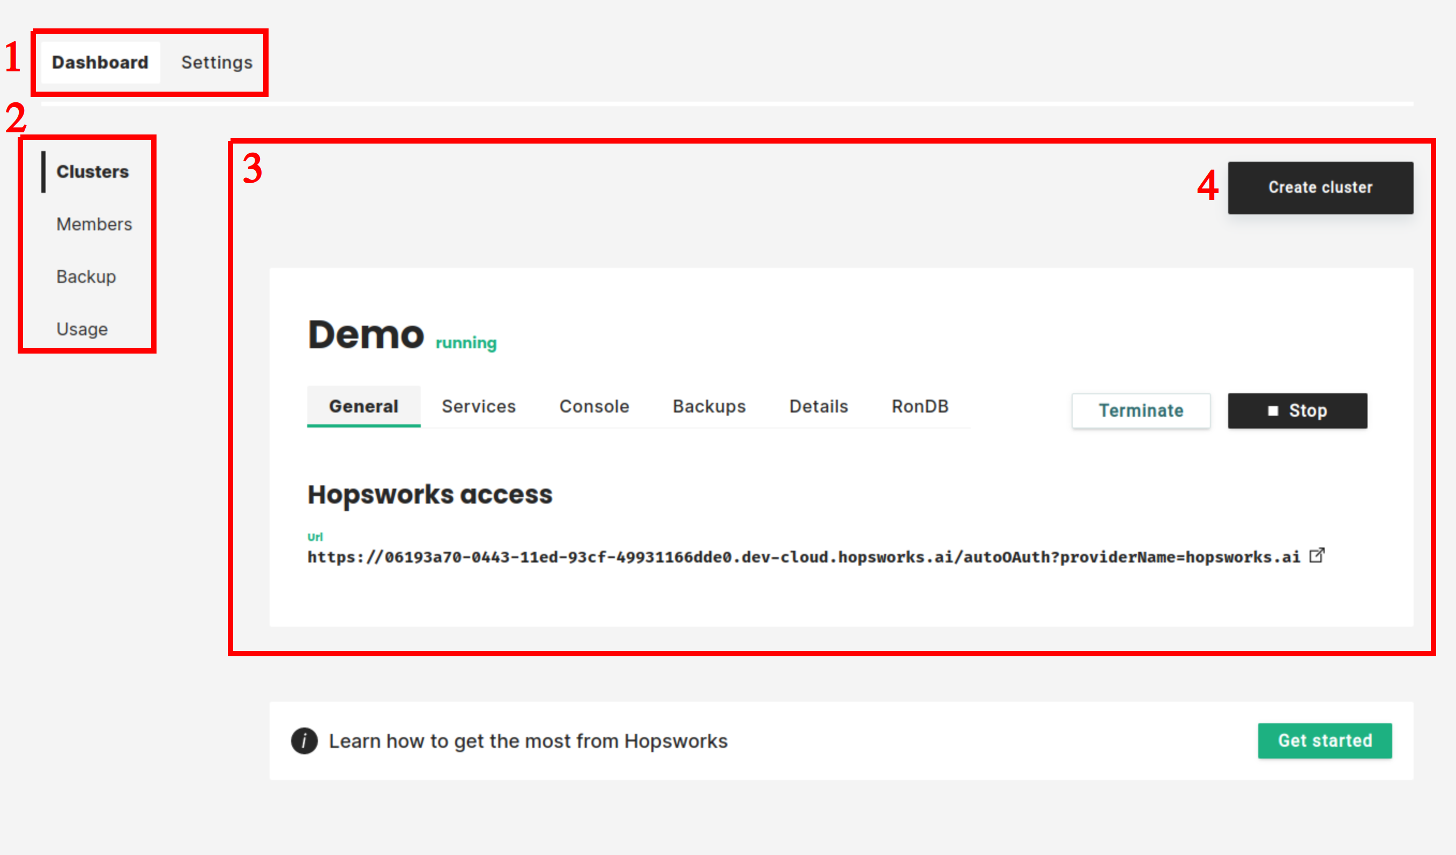The height and width of the screenshot is (855, 1456).
Task: Open the Backups cluster tab
Action: pos(709,407)
